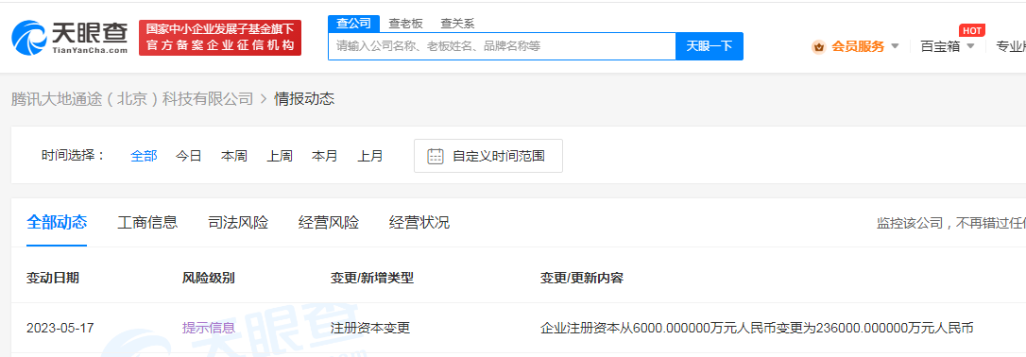Image resolution: width=1026 pixels, height=357 pixels.
Task: Click the red HOT badge
Action: [x=972, y=31]
